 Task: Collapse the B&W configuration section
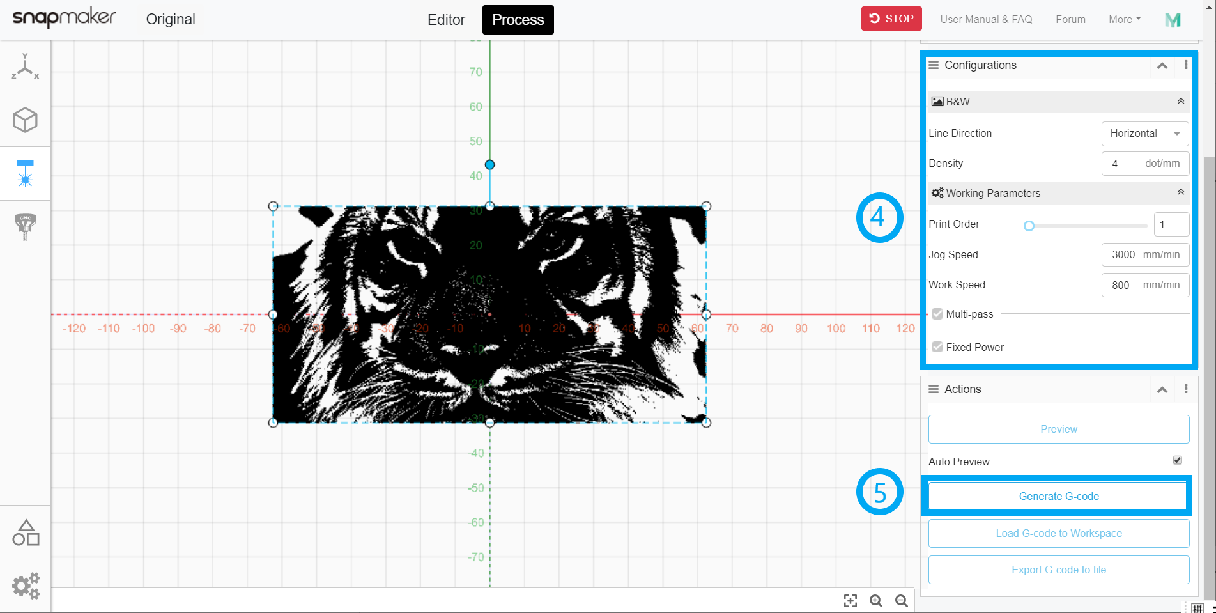click(x=1180, y=101)
